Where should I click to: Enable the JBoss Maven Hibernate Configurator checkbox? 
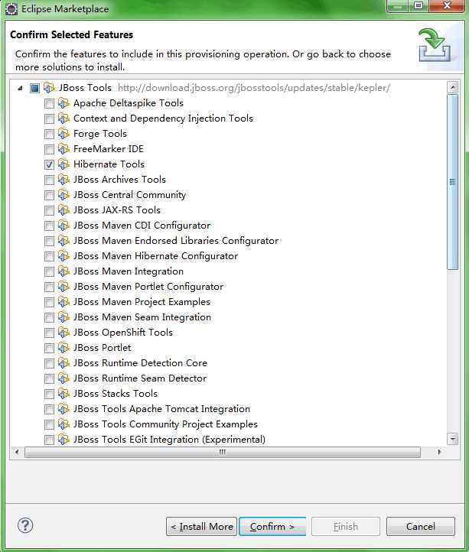49,256
